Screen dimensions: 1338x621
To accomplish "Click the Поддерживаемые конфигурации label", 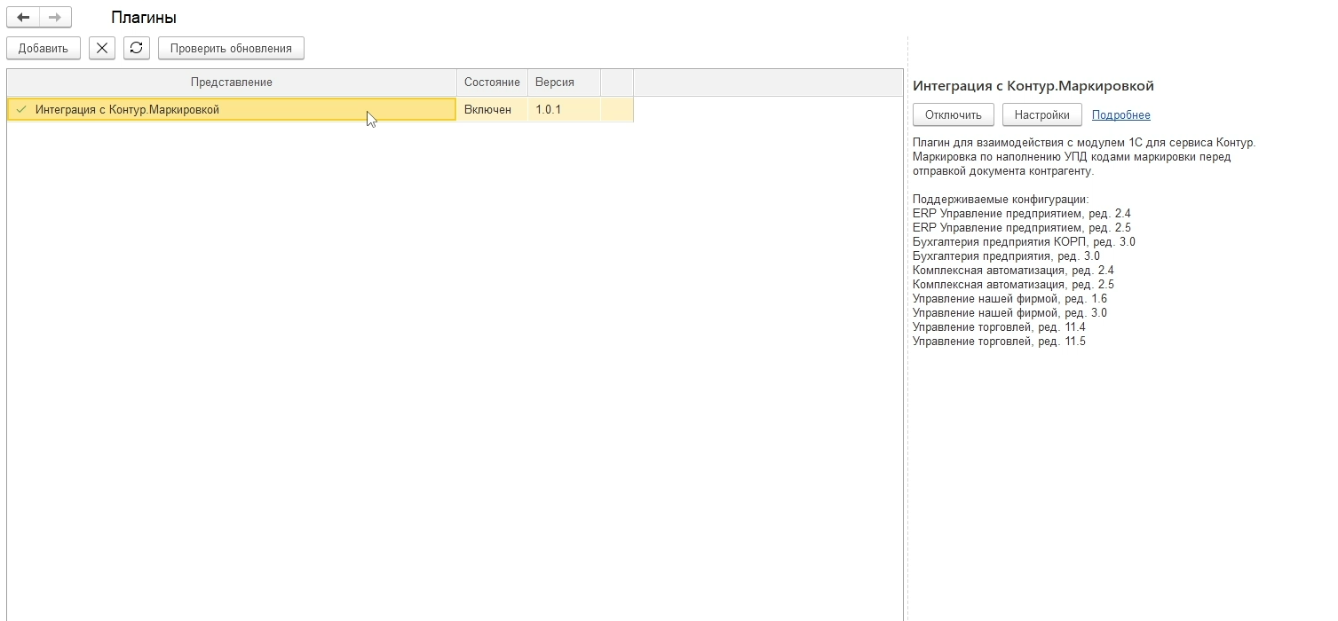I will pyautogui.click(x=1001, y=200).
